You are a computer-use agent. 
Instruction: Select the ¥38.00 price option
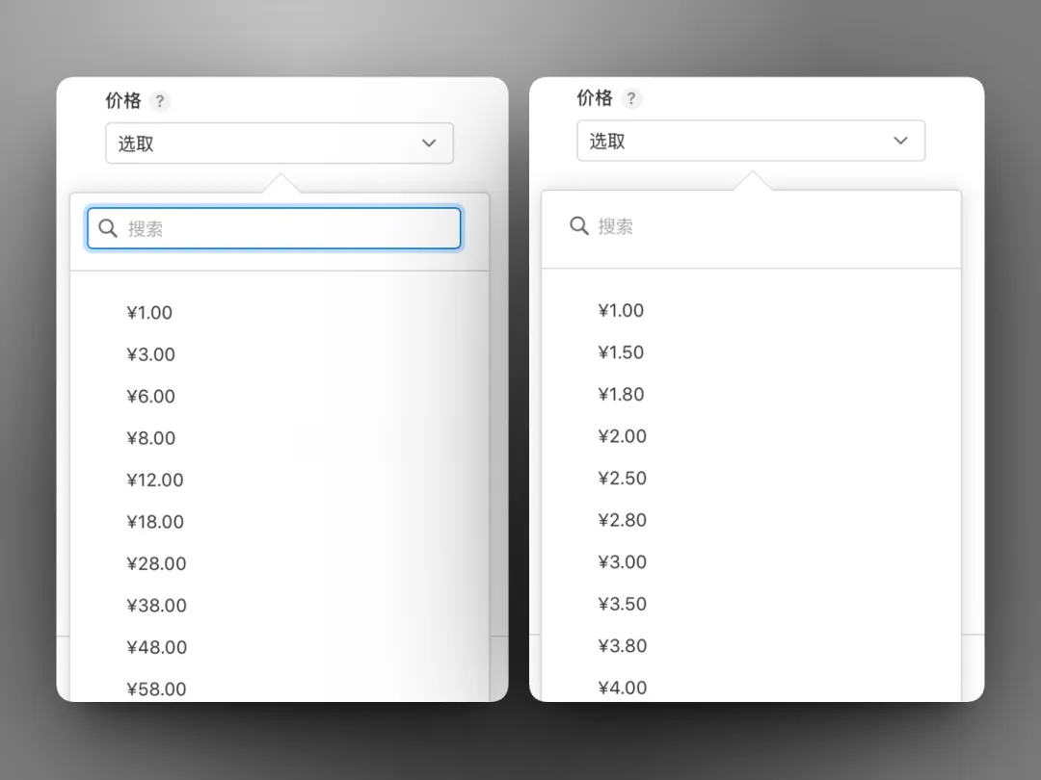156,605
